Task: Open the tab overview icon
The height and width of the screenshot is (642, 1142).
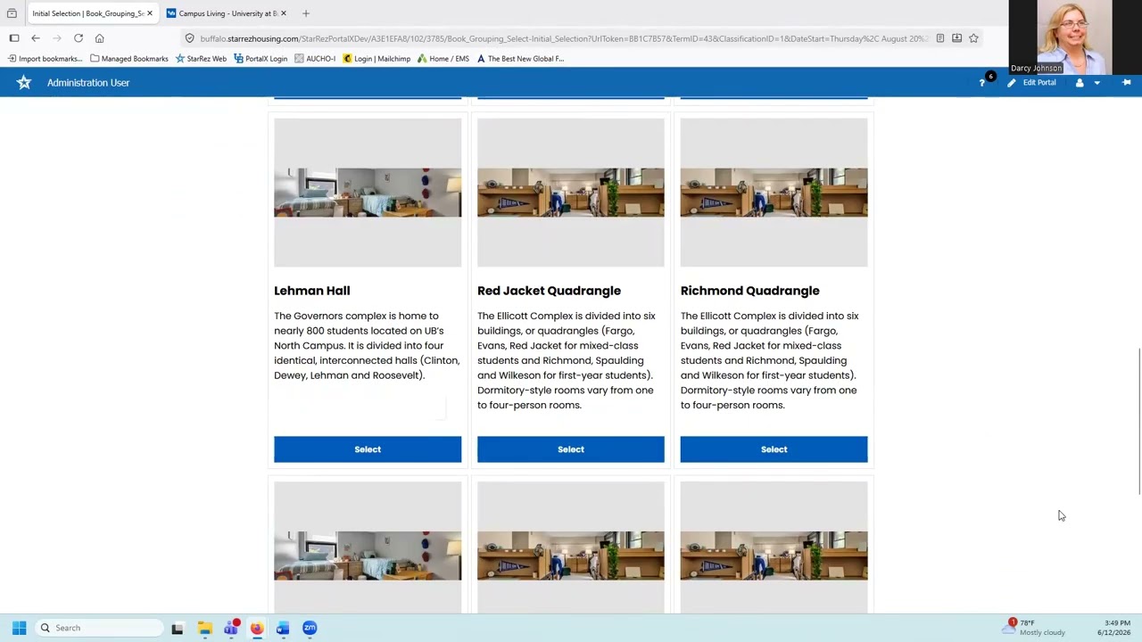Action: coord(12,13)
